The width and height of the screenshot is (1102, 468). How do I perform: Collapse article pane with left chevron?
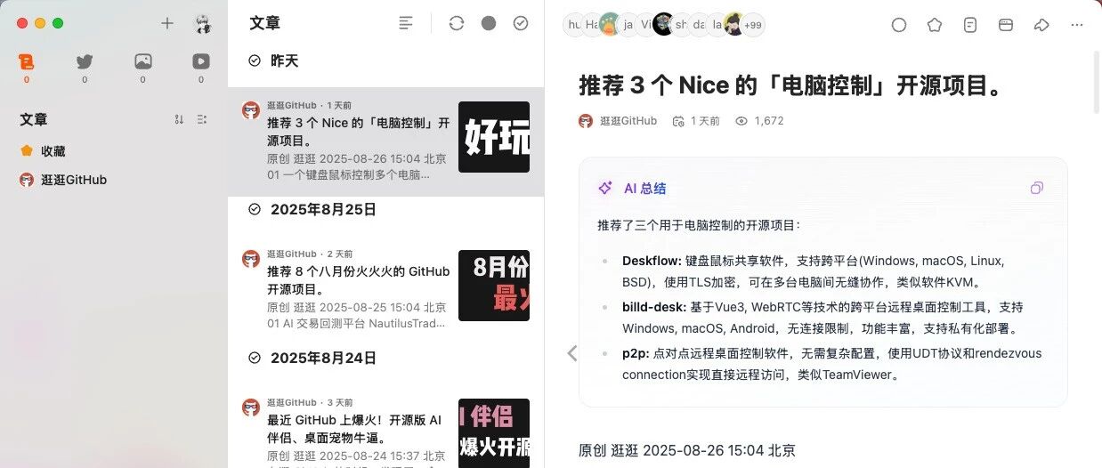[572, 353]
